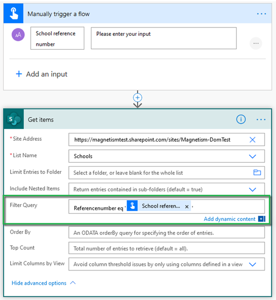Open options for School reference number input
The height and width of the screenshot is (300, 276).
click(x=256, y=43)
